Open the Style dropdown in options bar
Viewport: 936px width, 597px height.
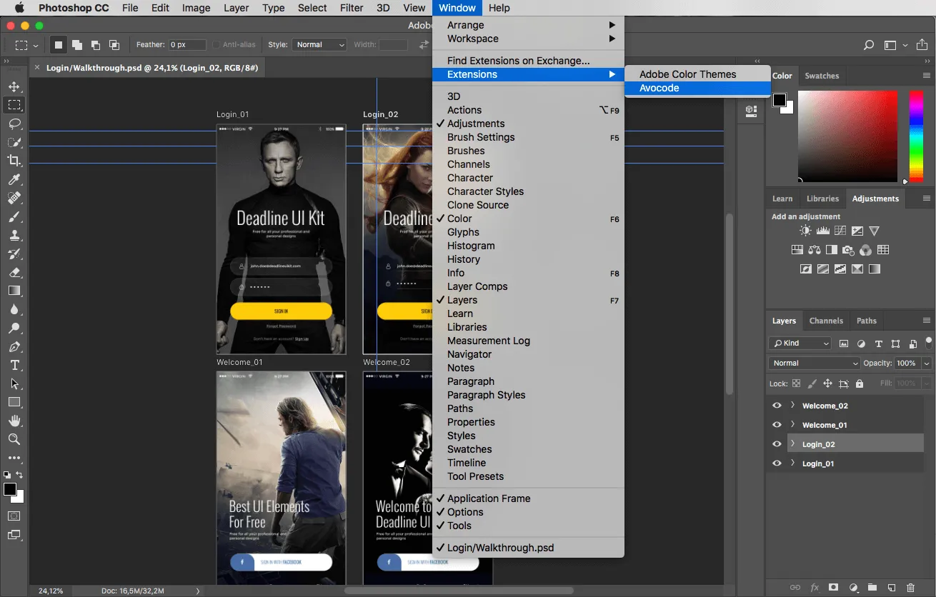tap(319, 44)
